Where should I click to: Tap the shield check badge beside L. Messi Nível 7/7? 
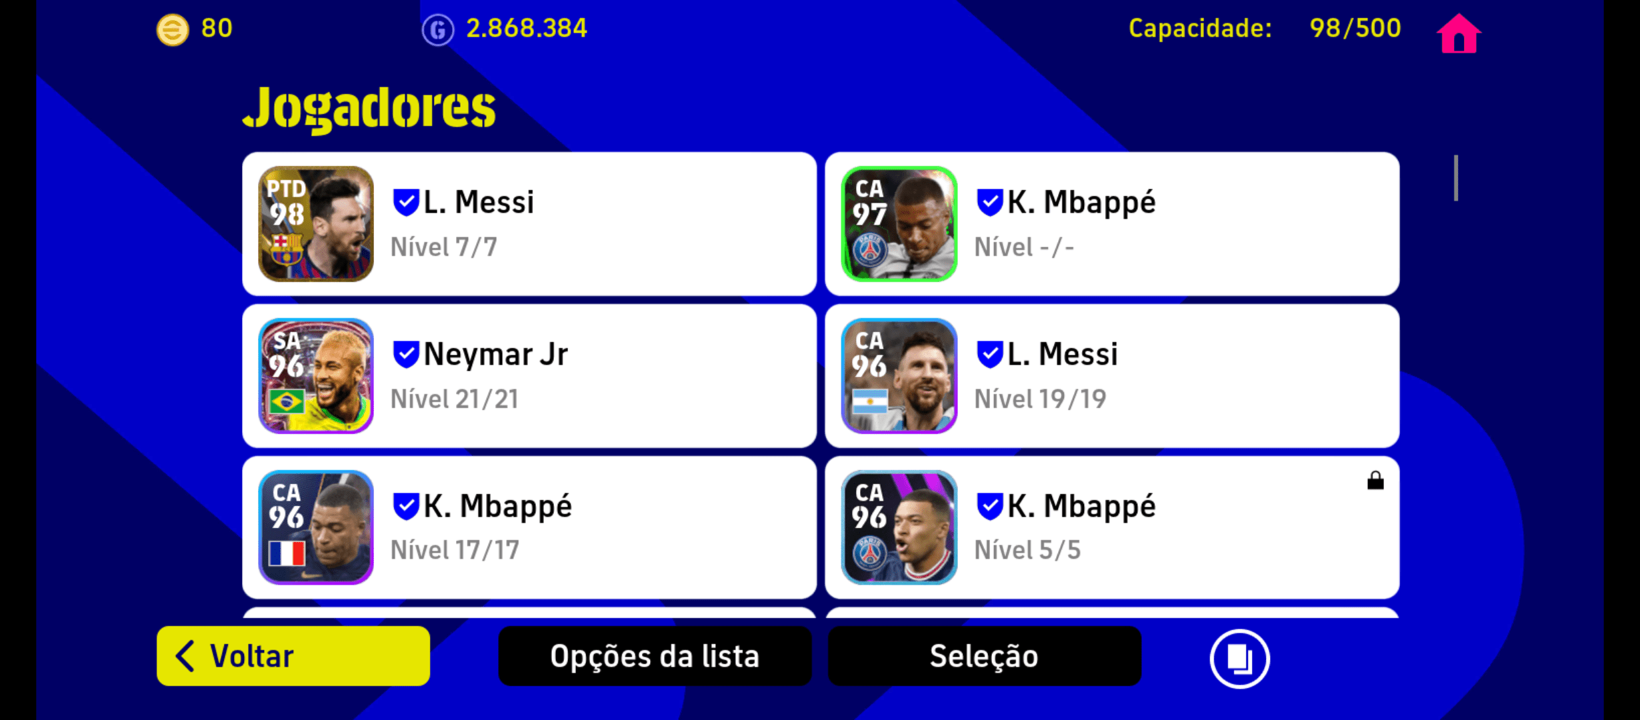click(405, 203)
